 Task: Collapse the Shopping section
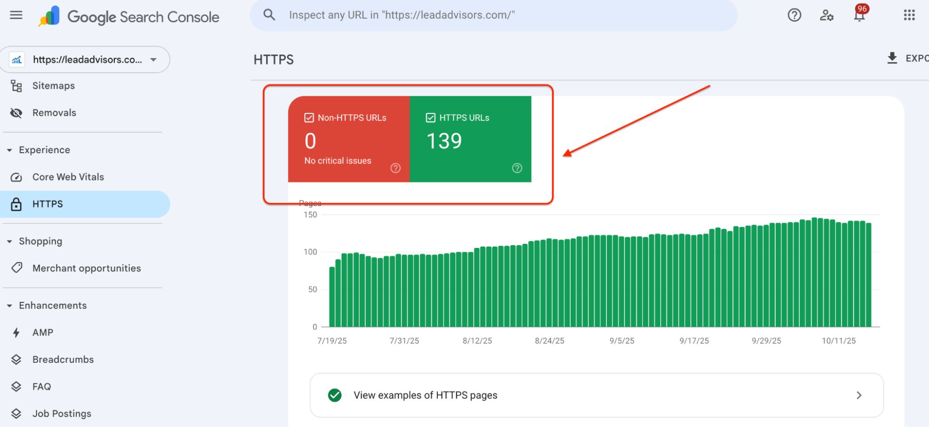click(10, 241)
